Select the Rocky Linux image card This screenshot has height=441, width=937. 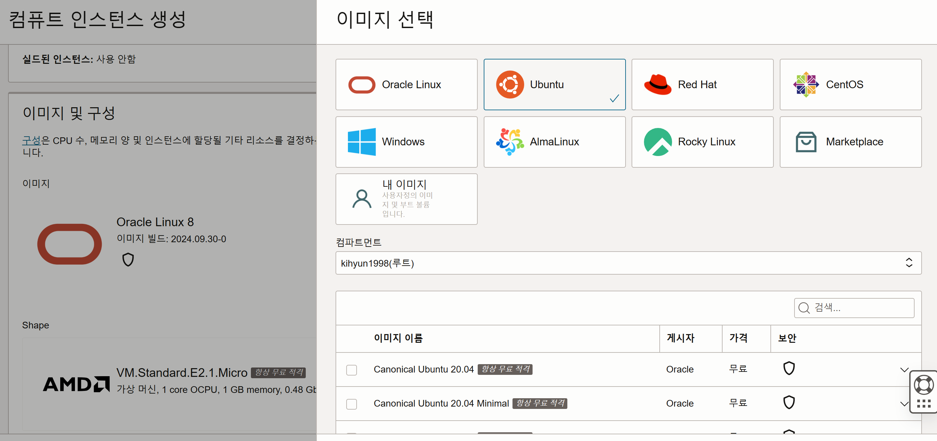[x=702, y=142]
